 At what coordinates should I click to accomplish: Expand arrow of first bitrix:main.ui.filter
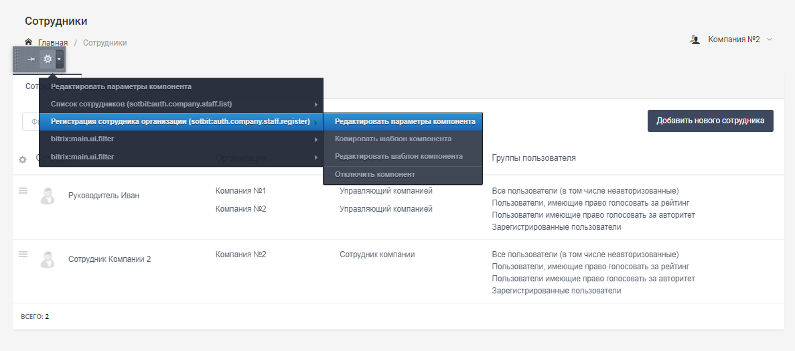click(316, 139)
